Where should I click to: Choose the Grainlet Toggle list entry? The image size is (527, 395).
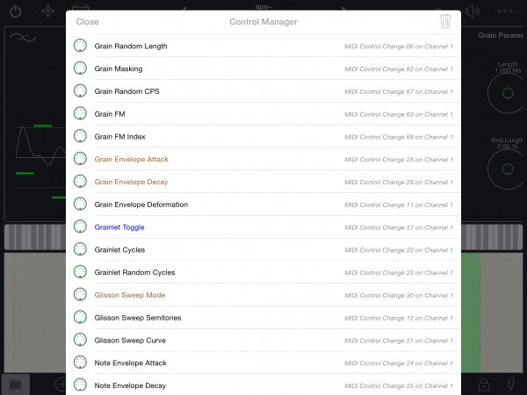pos(263,227)
